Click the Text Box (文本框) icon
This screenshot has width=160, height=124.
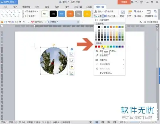pos(27,16)
